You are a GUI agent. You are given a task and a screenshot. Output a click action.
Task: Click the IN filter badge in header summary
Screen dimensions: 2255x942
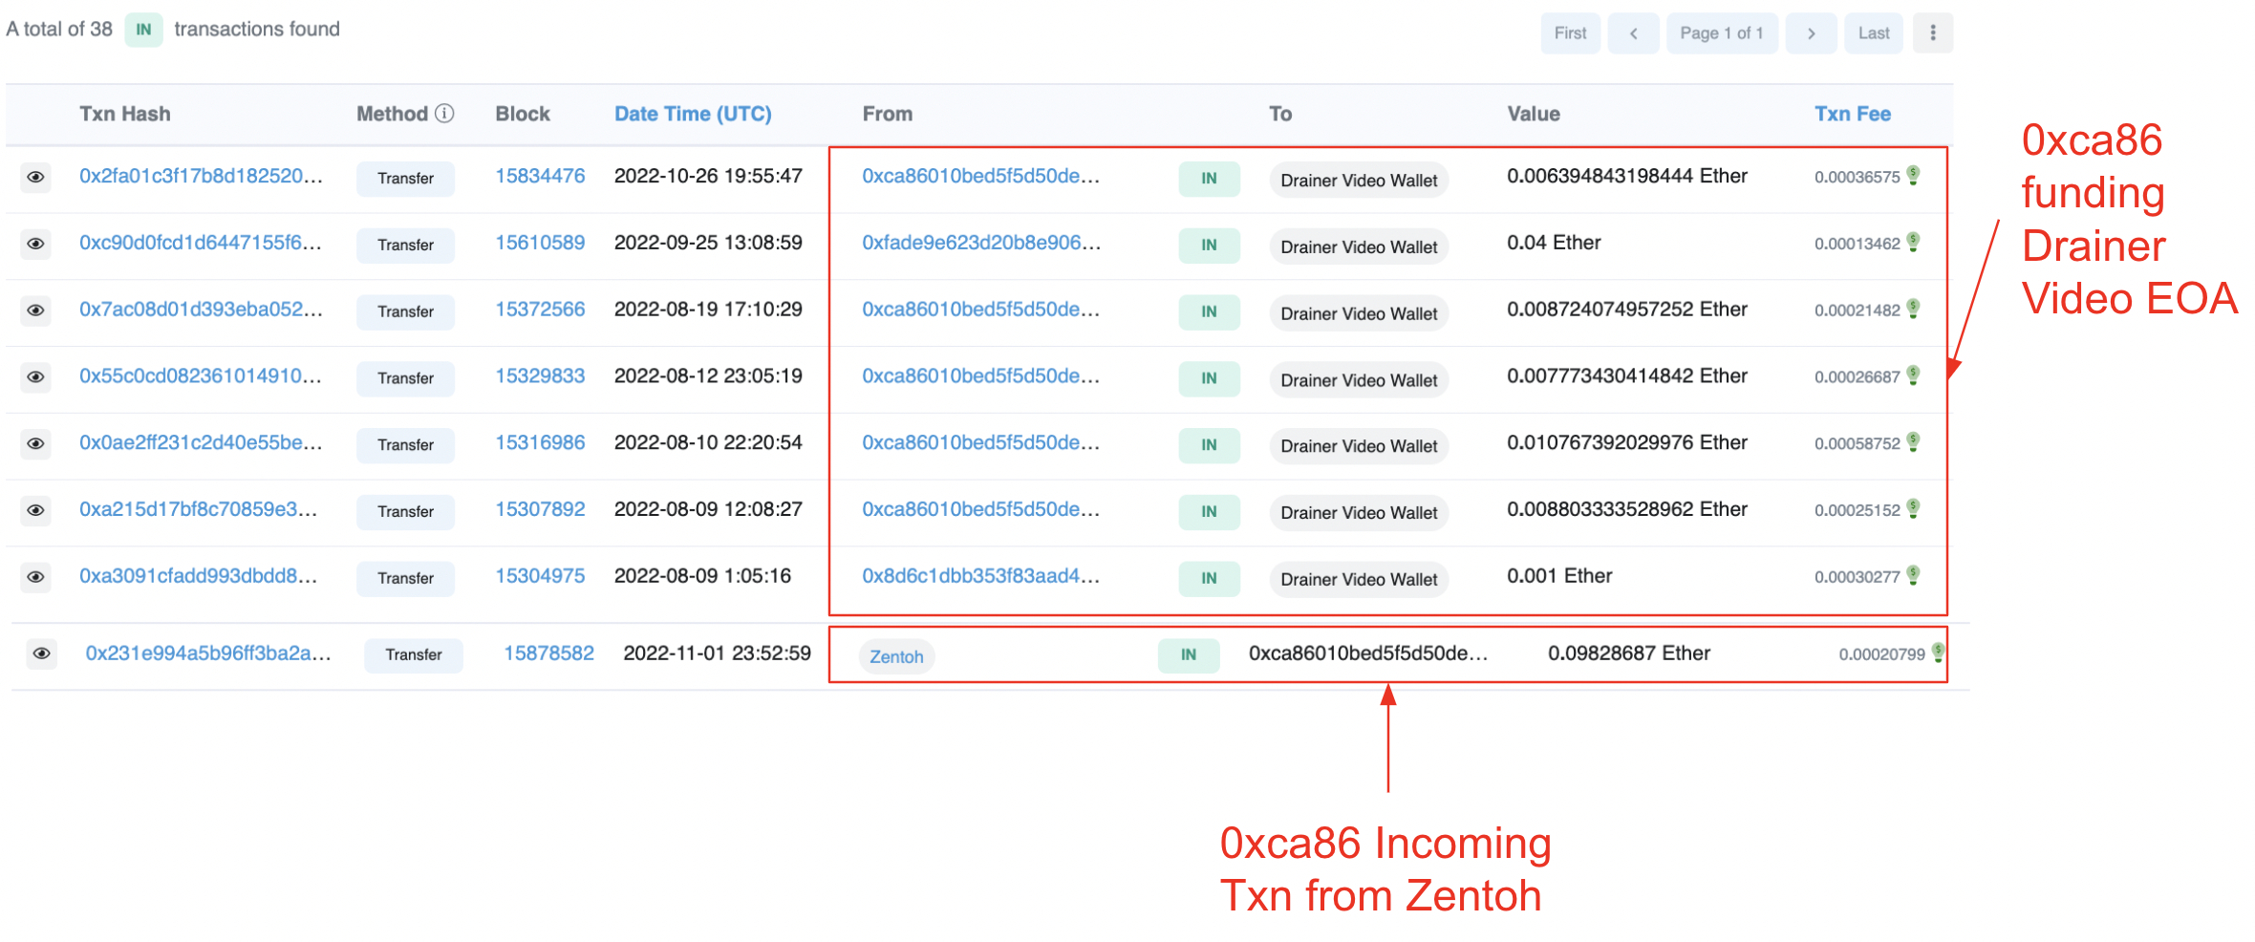pos(143,30)
